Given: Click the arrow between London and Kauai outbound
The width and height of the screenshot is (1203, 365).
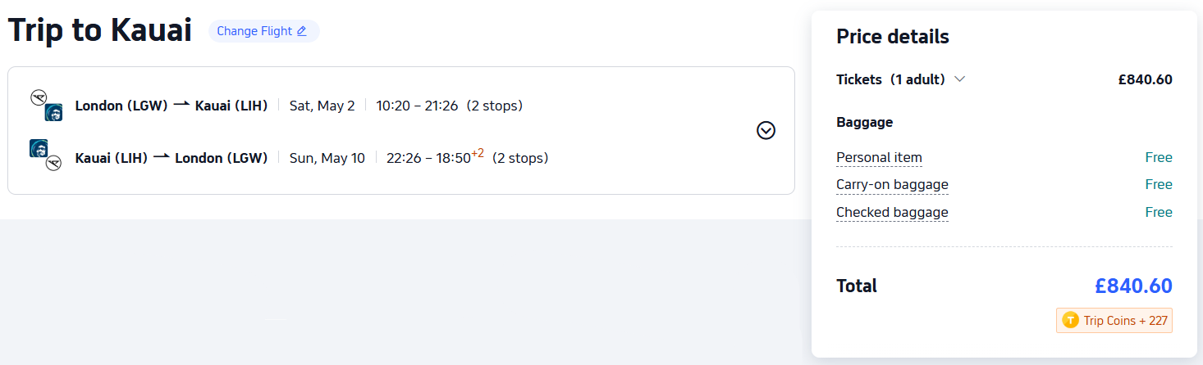Looking at the screenshot, I should coord(181,105).
